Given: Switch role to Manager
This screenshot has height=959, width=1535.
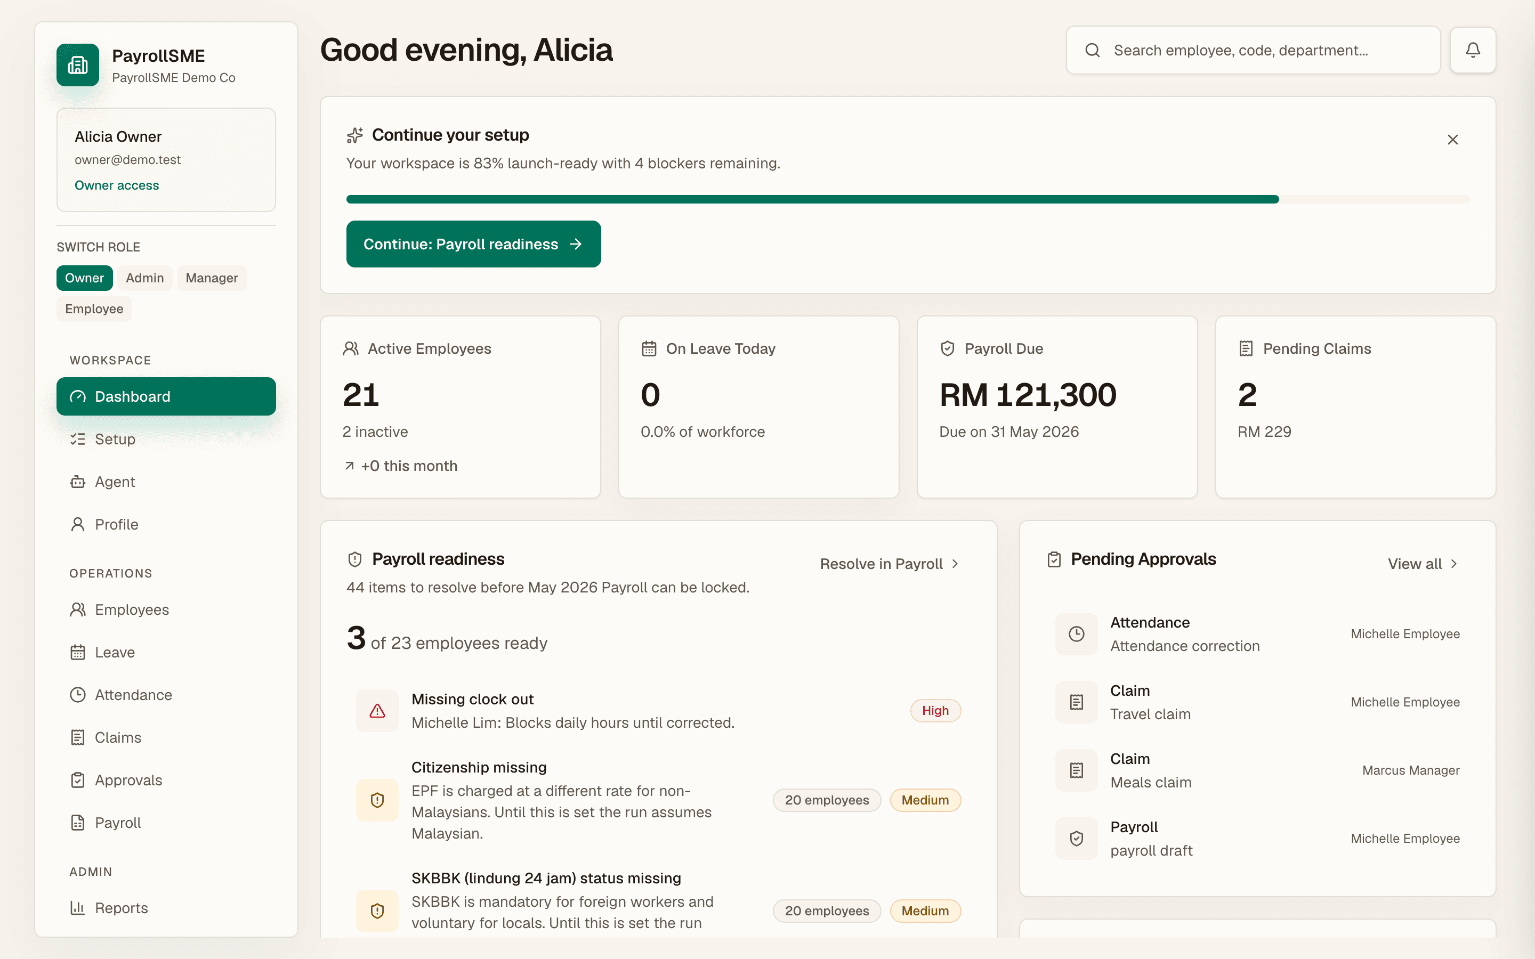Looking at the screenshot, I should pyautogui.click(x=212, y=278).
